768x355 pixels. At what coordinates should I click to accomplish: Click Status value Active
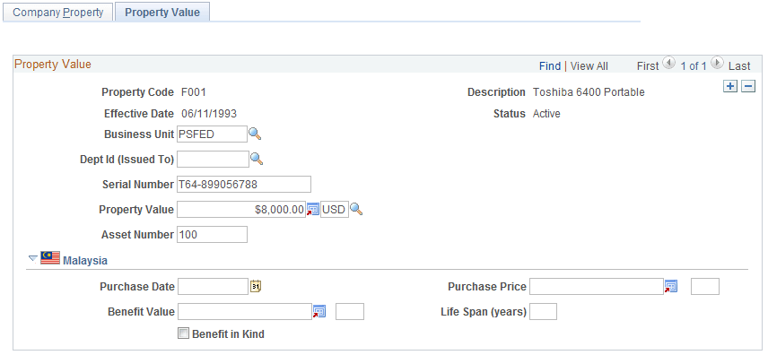pyautogui.click(x=546, y=114)
